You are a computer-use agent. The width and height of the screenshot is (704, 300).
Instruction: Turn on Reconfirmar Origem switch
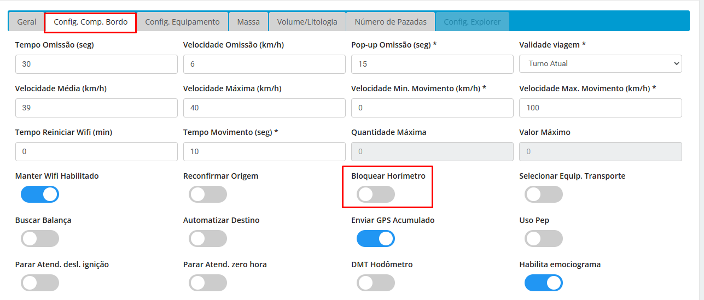point(208,195)
